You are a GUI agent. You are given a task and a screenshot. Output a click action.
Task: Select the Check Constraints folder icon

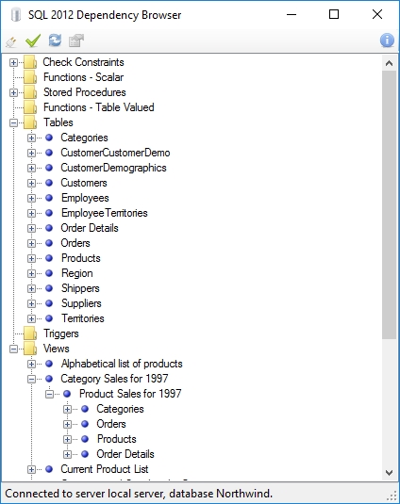point(30,62)
